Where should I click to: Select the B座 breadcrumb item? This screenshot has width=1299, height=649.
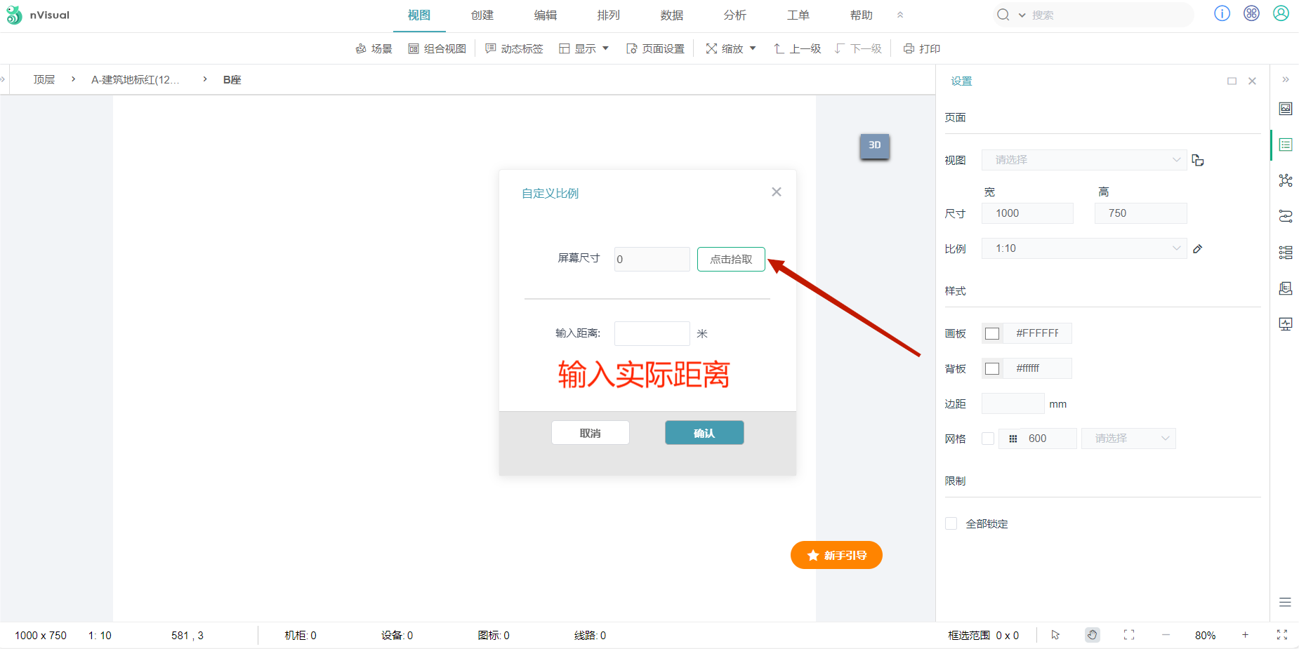coord(232,79)
